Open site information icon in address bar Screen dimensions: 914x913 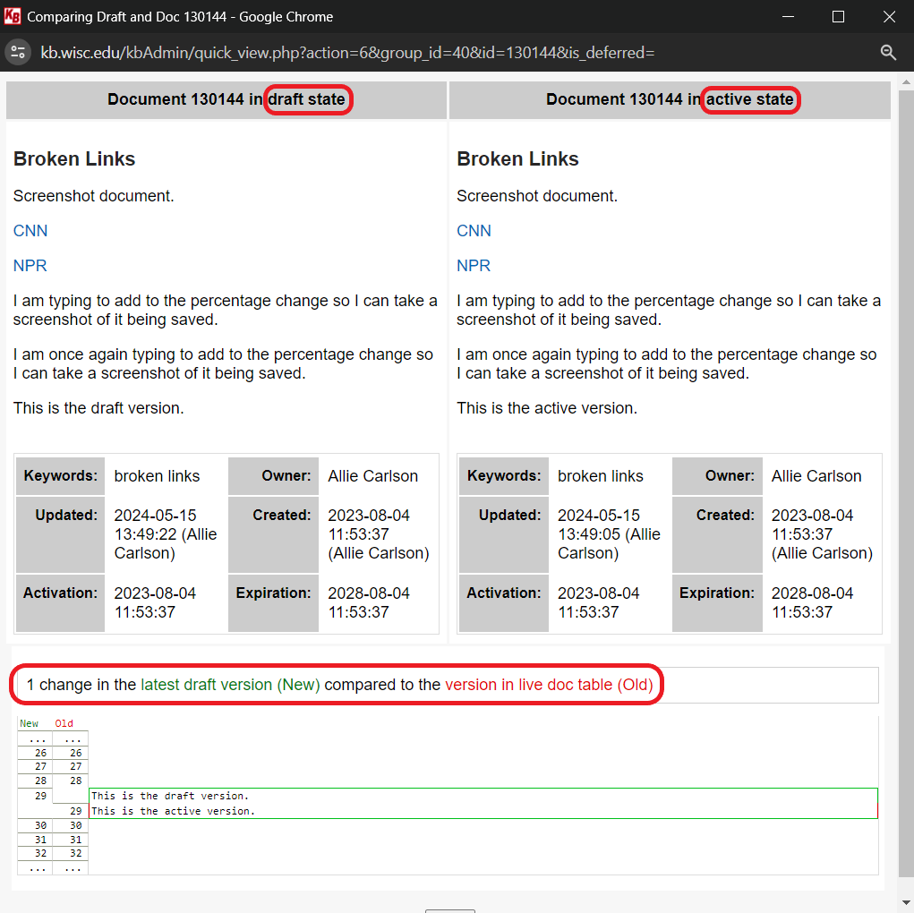pyautogui.click(x=18, y=53)
